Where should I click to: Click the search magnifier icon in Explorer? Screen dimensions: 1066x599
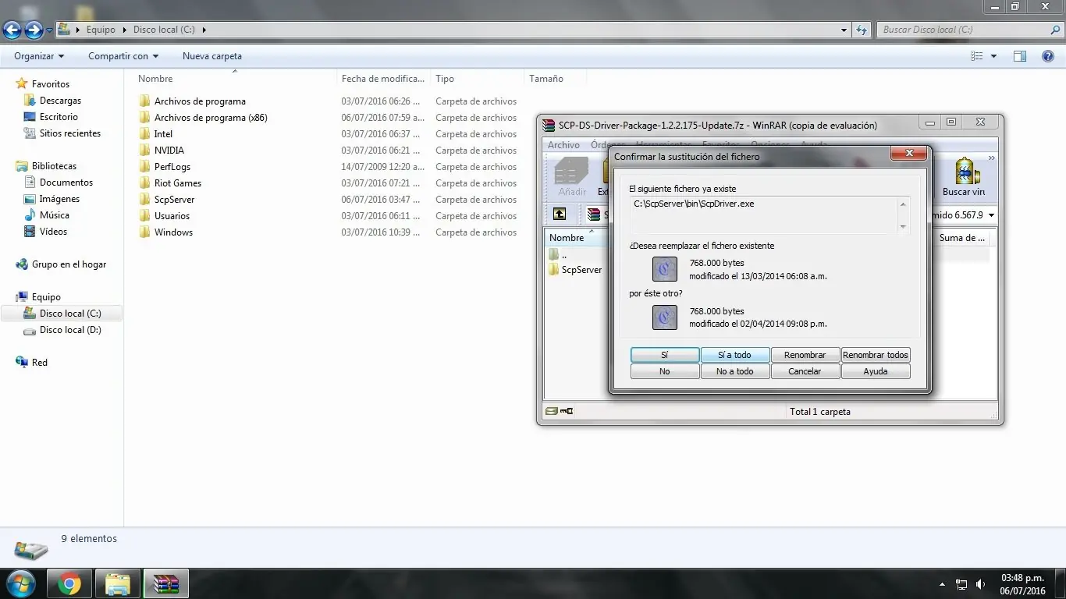click(1055, 30)
